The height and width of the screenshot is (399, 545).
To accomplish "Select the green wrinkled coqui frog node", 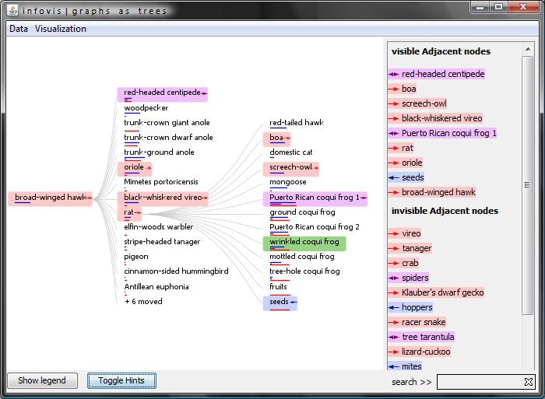I will tap(304, 243).
